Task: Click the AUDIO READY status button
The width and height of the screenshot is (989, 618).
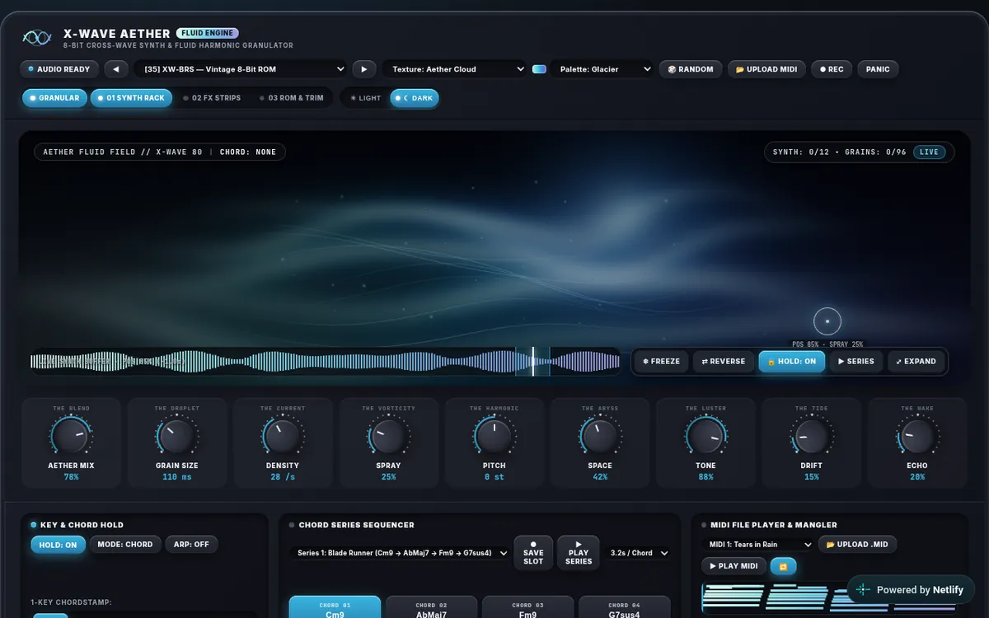Action: click(x=59, y=69)
